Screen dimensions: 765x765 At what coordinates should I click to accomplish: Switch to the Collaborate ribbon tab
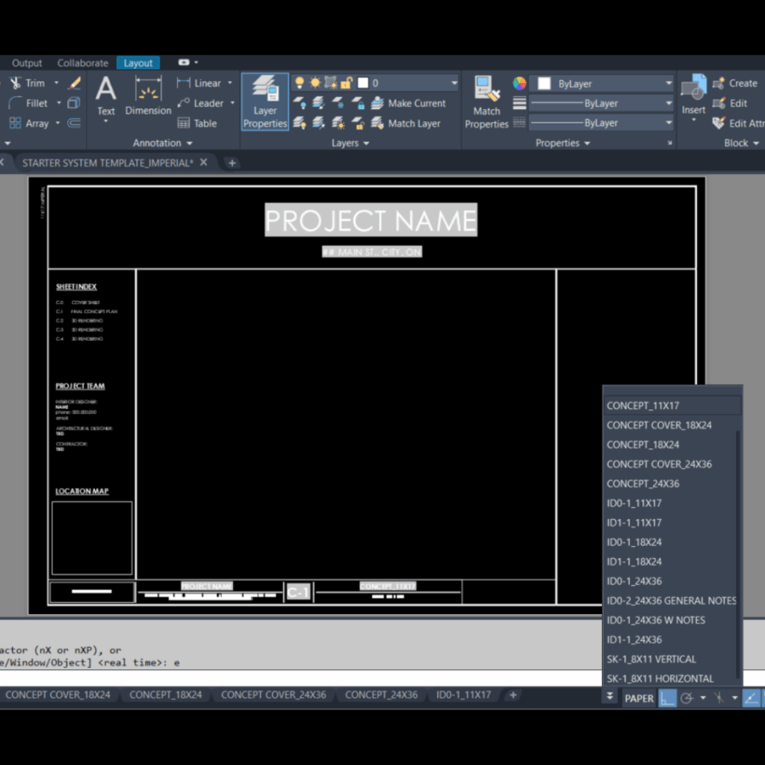coord(83,63)
